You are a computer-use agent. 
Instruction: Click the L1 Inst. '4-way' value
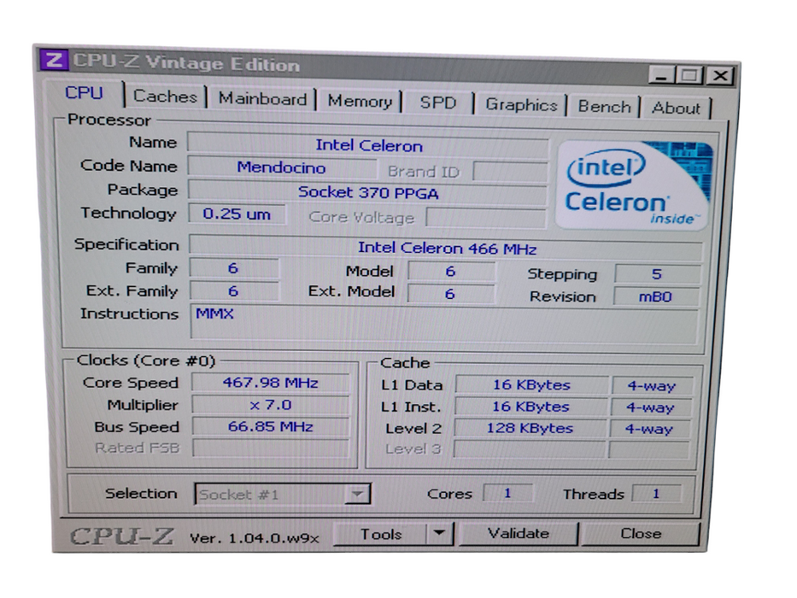click(x=650, y=407)
